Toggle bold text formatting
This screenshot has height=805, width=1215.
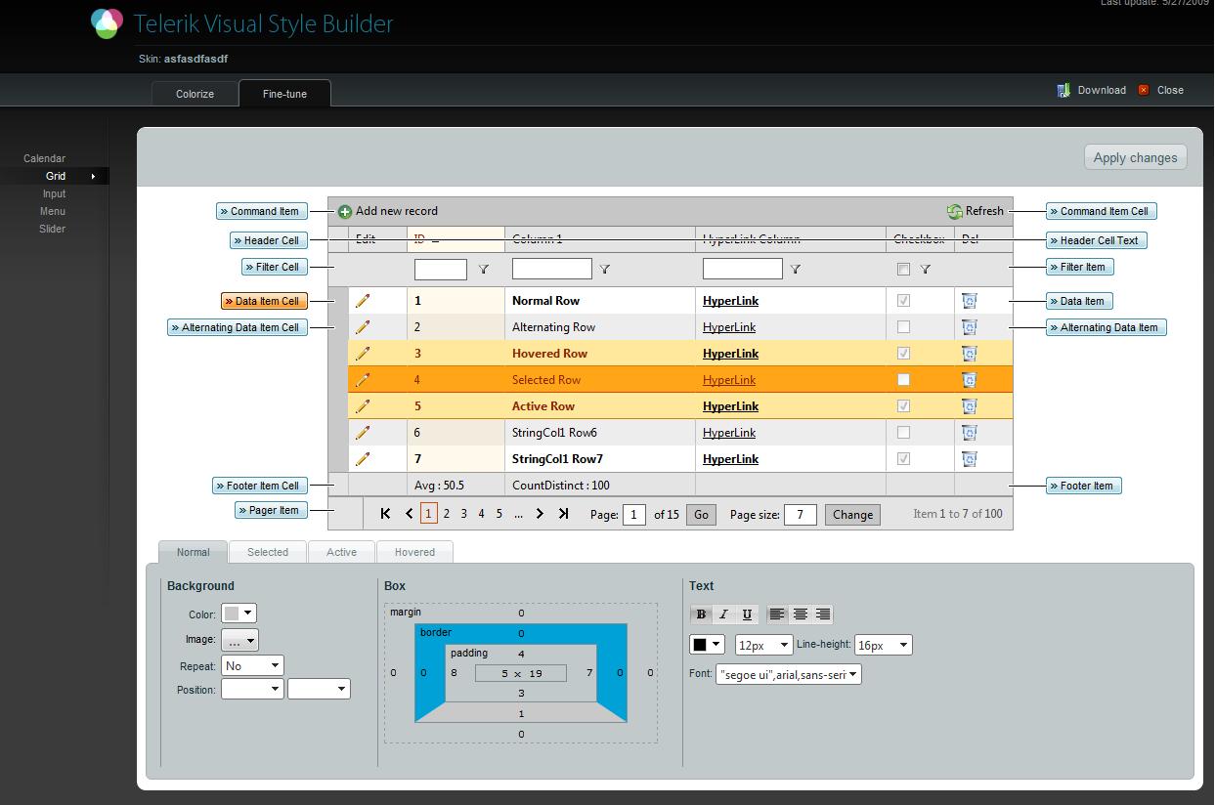tap(701, 614)
